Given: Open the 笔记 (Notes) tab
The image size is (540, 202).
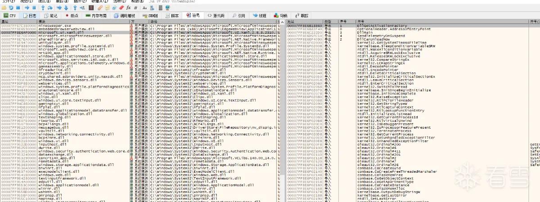Looking at the screenshot, I should (51, 15).
